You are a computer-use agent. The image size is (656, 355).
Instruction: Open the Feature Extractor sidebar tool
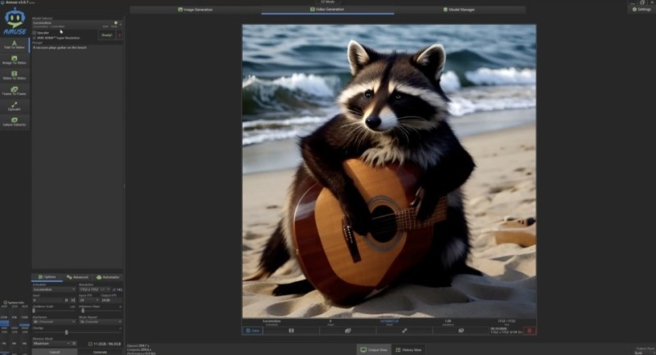[x=14, y=122]
